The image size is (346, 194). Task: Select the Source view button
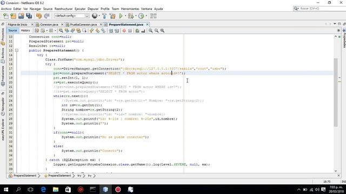pyautogui.click(x=12, y=31)
